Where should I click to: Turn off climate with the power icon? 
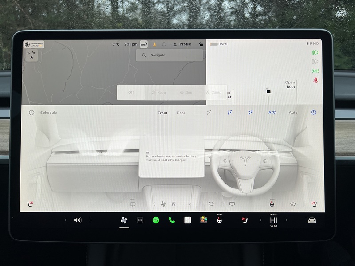tap(314, 113)
